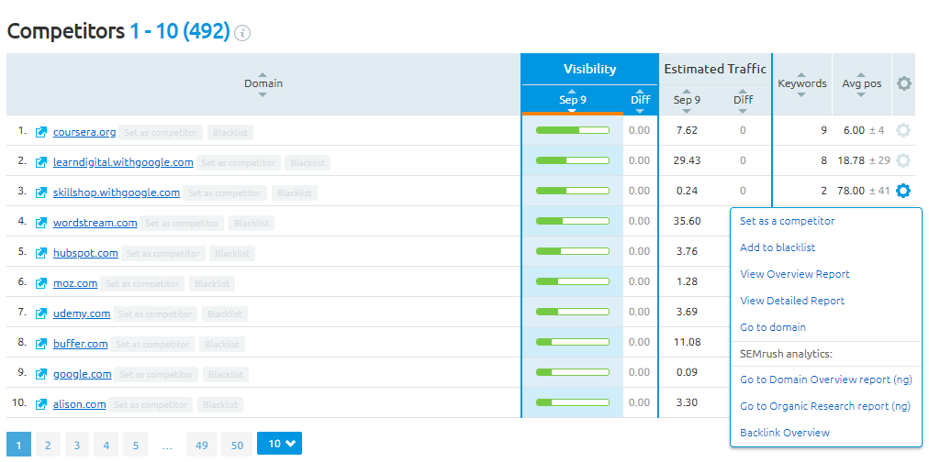
Task: Open gear menu for learndigital.withgoogle.com row
Action: [903, 160]
